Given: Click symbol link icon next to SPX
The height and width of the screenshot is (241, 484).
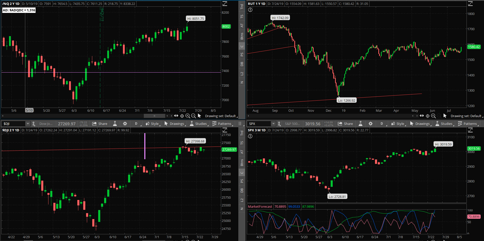Looking at the screenshot, I should click(x=279, y=124).
